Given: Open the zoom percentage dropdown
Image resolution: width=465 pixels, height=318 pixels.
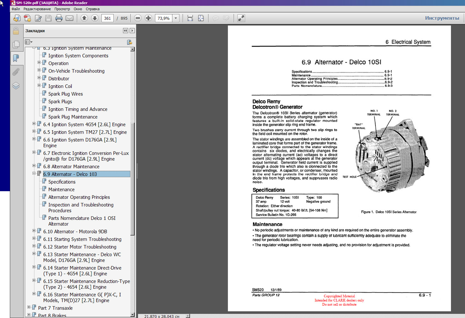Looking at the screenshot, I should coord(176,18).
